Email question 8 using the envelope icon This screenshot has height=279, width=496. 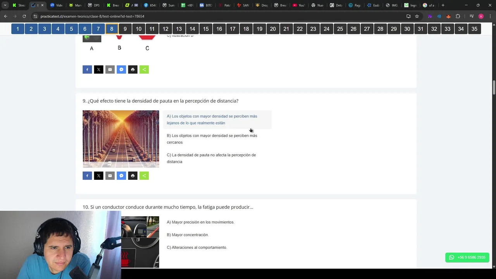(110, 69)
